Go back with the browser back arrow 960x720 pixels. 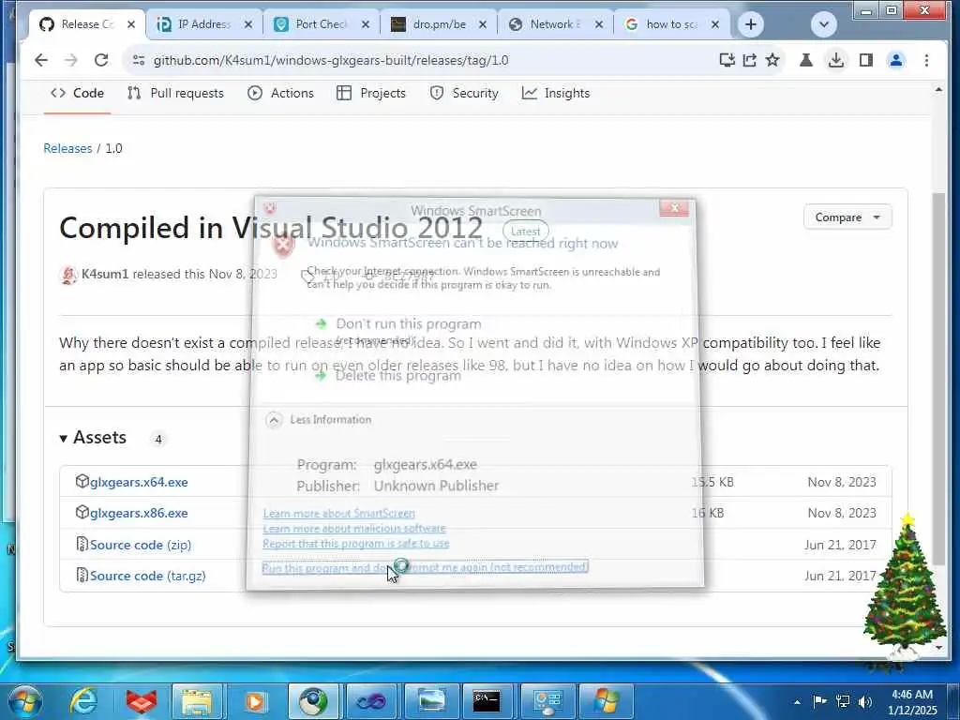pyautogui.click(x=41, y=60)
